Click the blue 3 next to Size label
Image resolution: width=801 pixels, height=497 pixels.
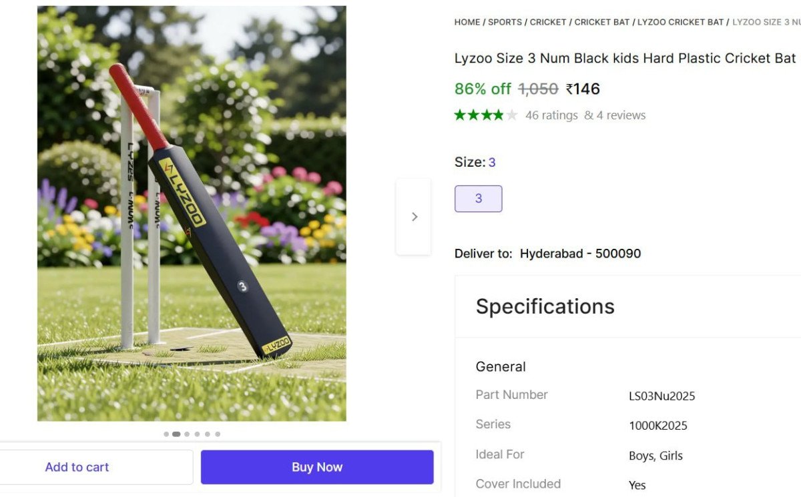click(492, 162)
